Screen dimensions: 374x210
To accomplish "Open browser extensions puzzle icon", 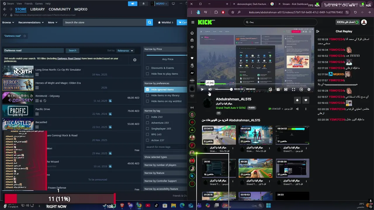I will (x=216, y=12).
